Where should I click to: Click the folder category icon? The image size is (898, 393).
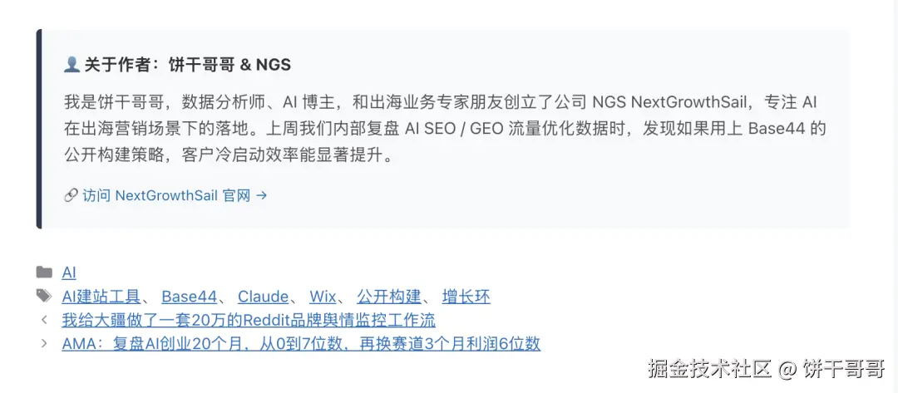[45, 273]
